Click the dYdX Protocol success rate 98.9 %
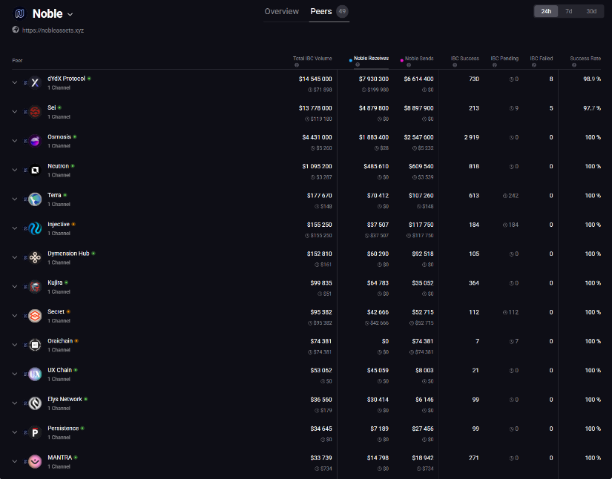 click(x=592, y=79)
